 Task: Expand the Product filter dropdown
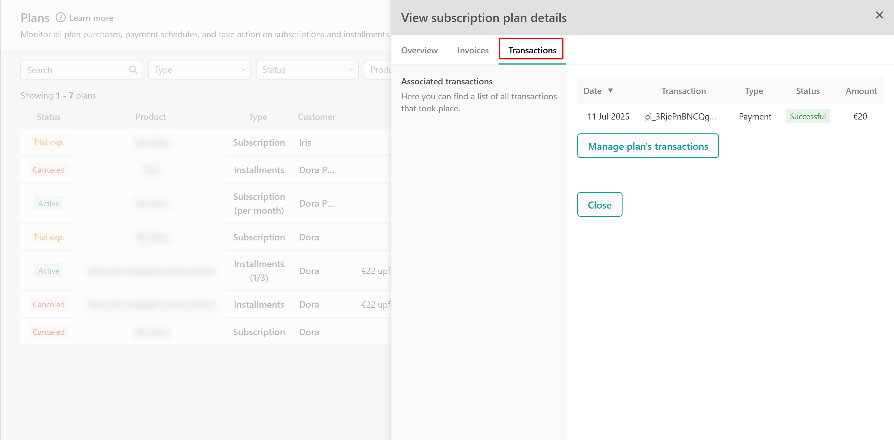coord(379,70)
